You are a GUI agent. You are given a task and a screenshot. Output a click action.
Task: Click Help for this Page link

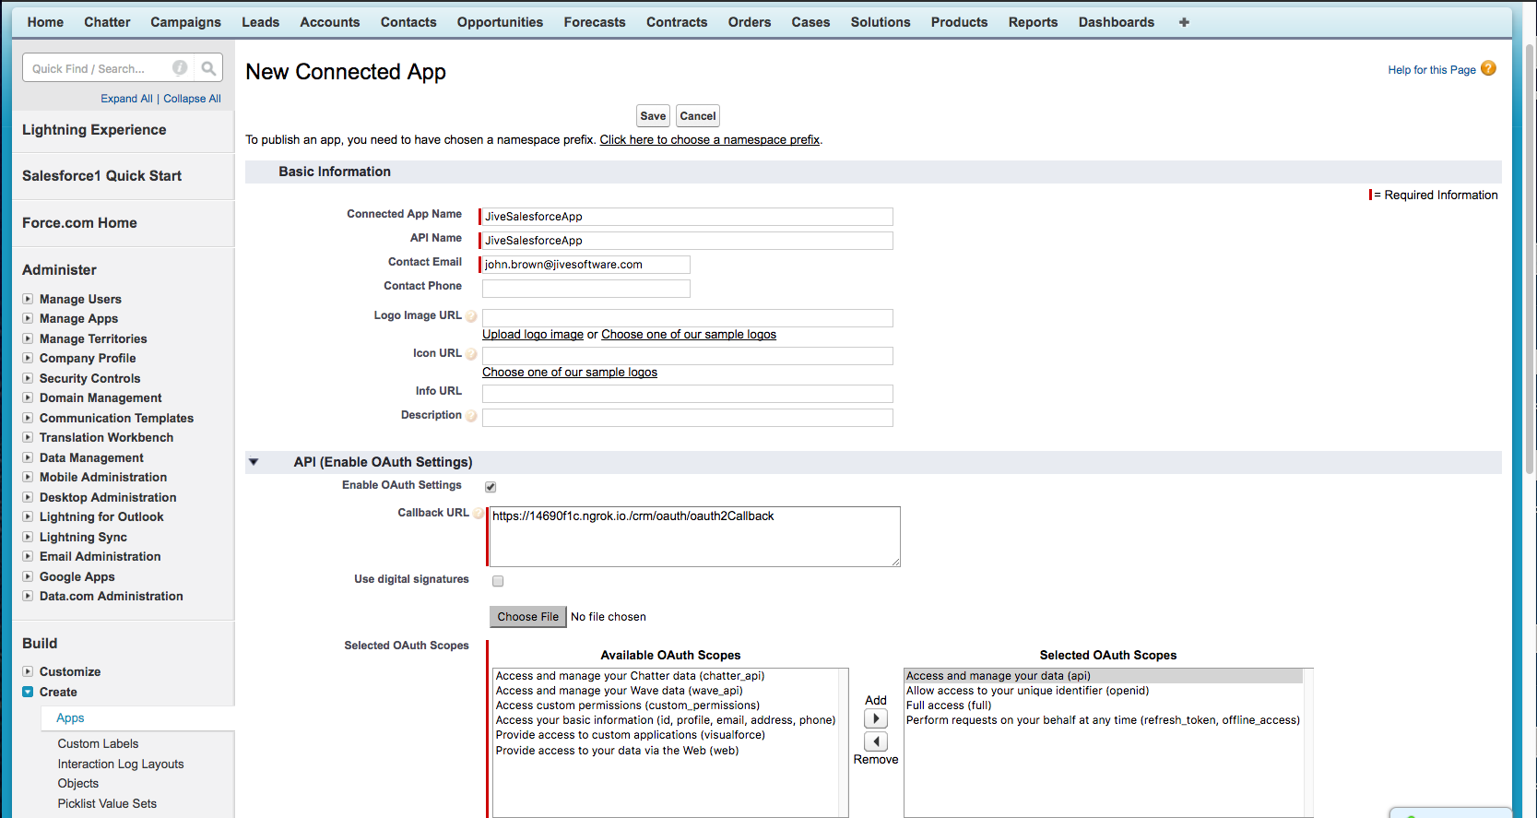(x=1432, y=70)
